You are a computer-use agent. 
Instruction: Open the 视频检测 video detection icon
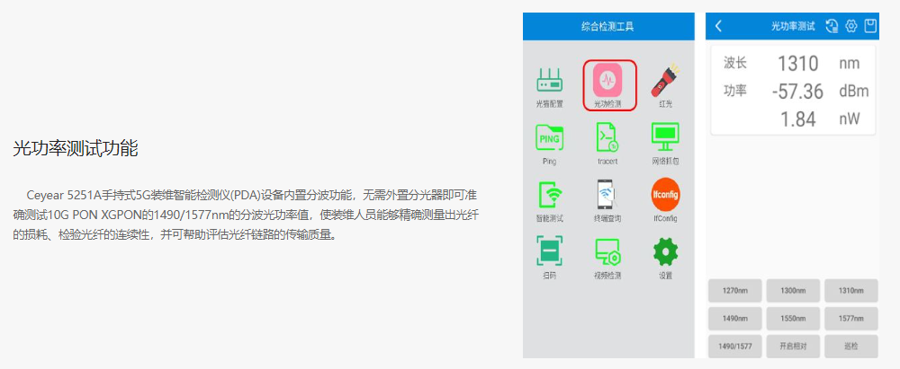click(607, 251)
